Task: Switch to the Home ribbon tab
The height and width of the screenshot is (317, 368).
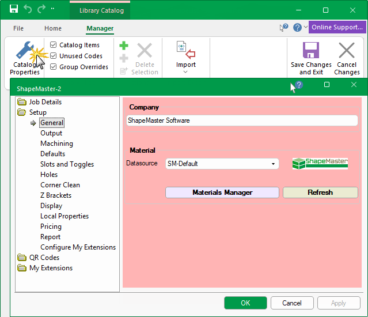Action: [53, 28]
